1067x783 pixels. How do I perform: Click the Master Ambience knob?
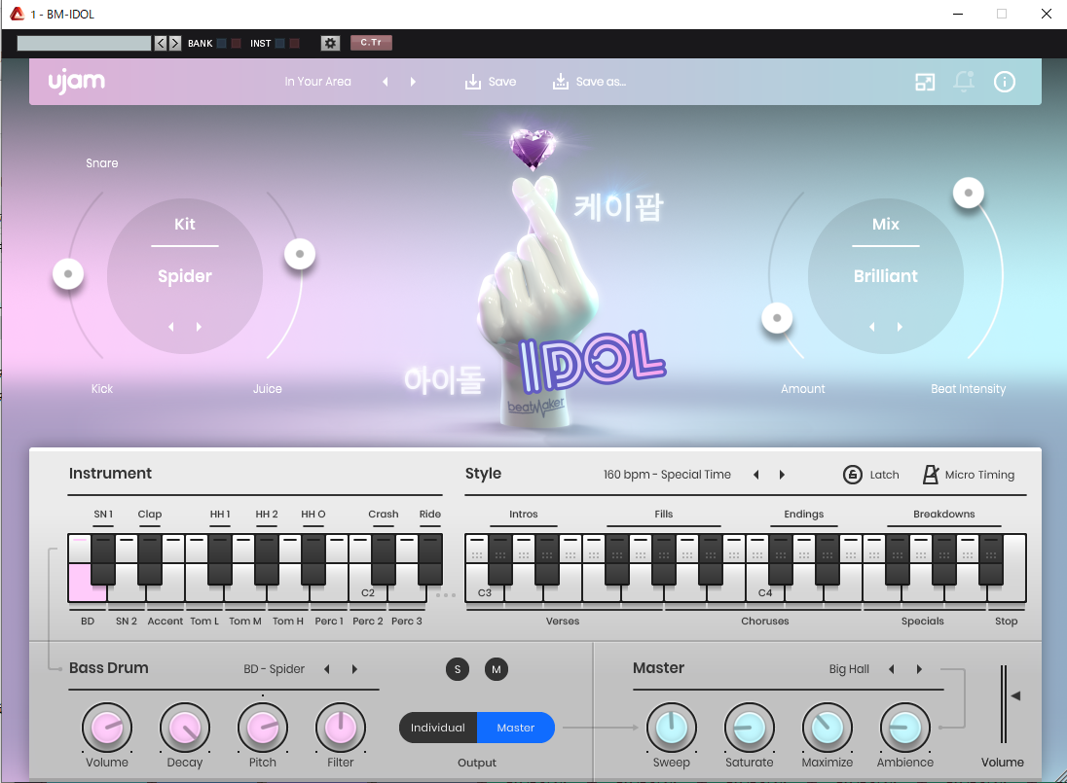pos(905,728)
